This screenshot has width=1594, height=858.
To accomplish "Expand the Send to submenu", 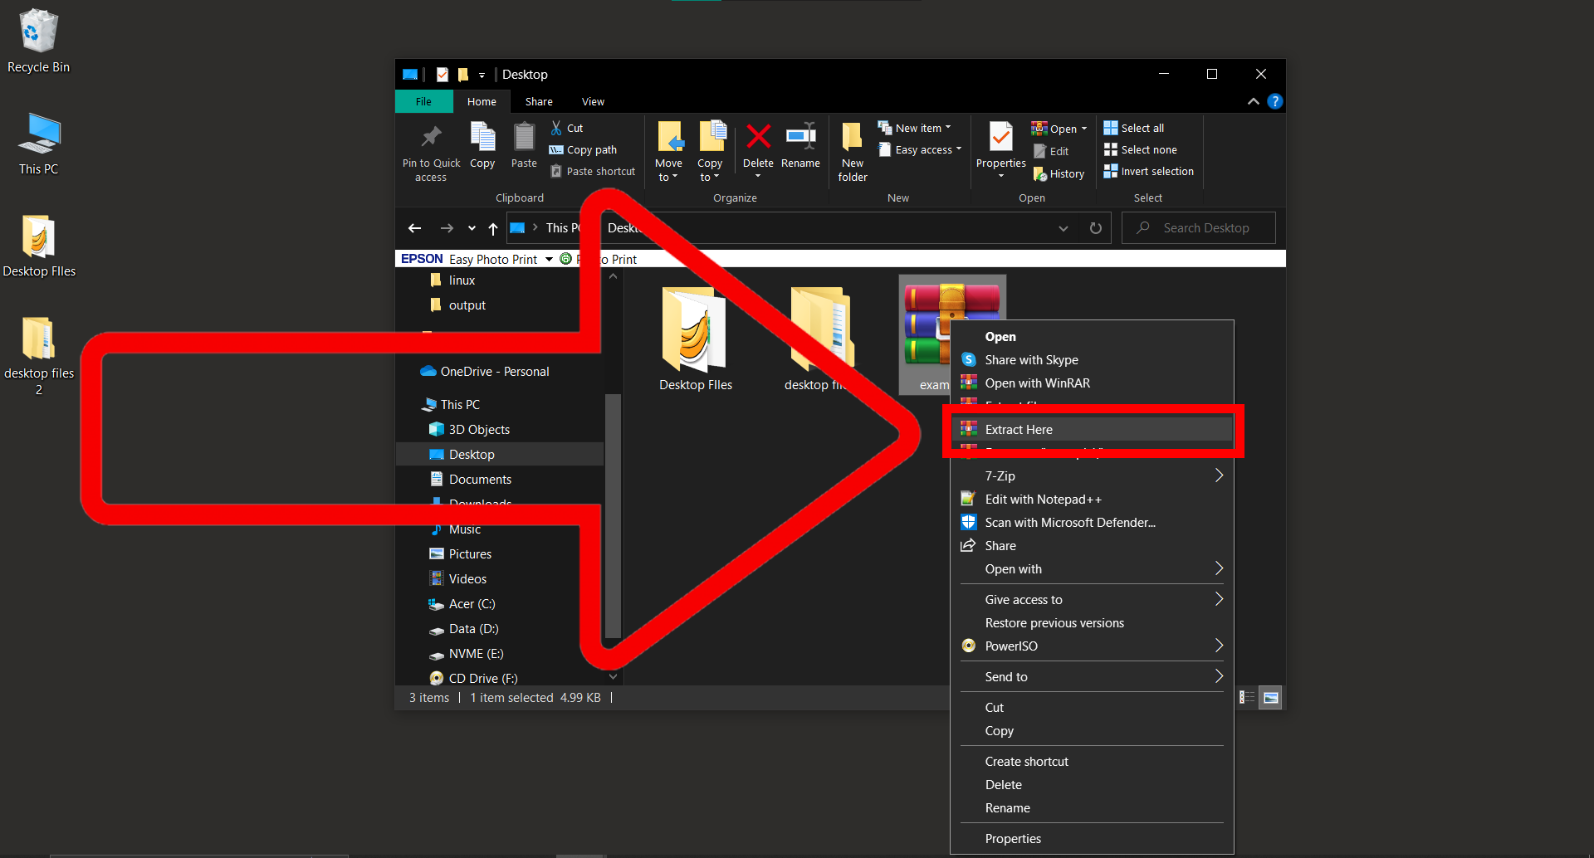I will [x=1092, y=676].
